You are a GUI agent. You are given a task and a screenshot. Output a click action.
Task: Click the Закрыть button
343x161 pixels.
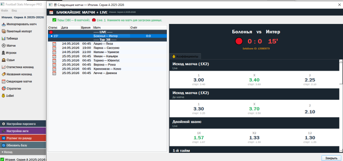[331, 158]
